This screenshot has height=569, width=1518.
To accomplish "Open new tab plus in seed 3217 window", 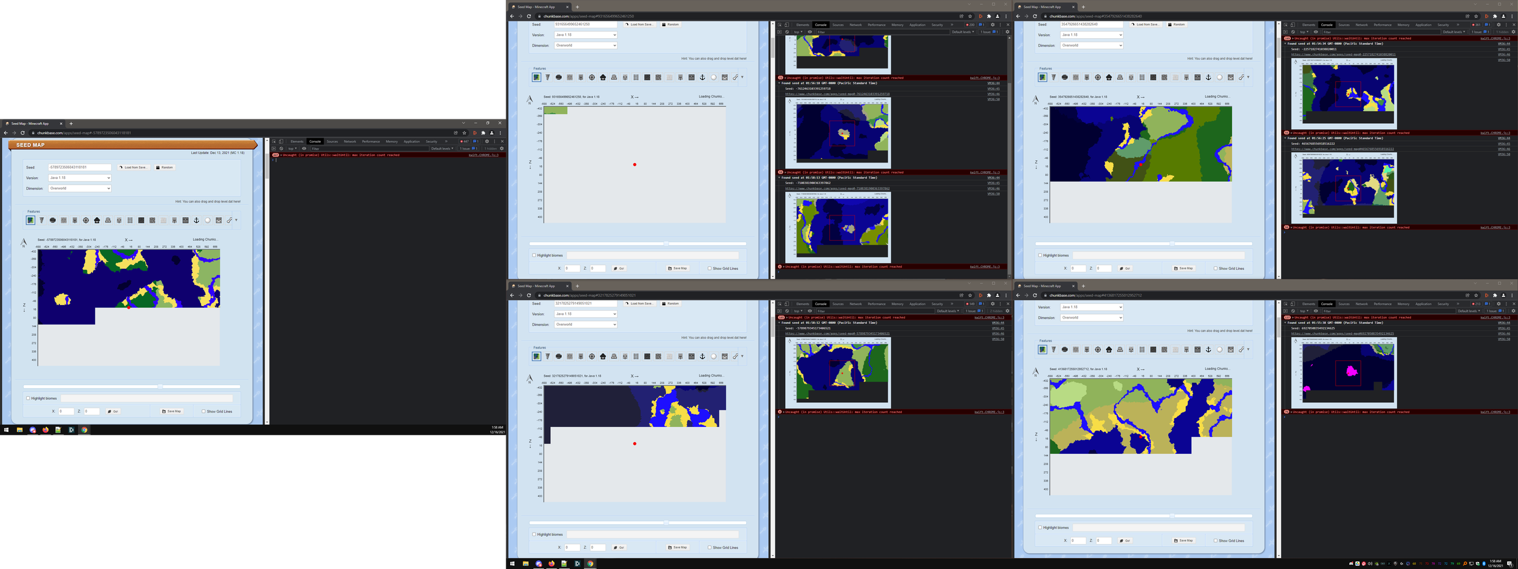I will point(577,286).
